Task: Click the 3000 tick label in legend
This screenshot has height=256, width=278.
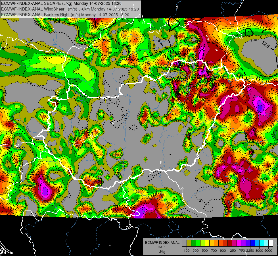Action: tap(259, 251)
